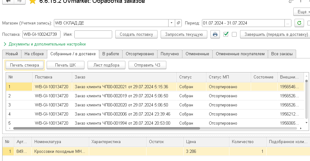
Task: Show the Все заказы tab
Action: click(282, 54)
